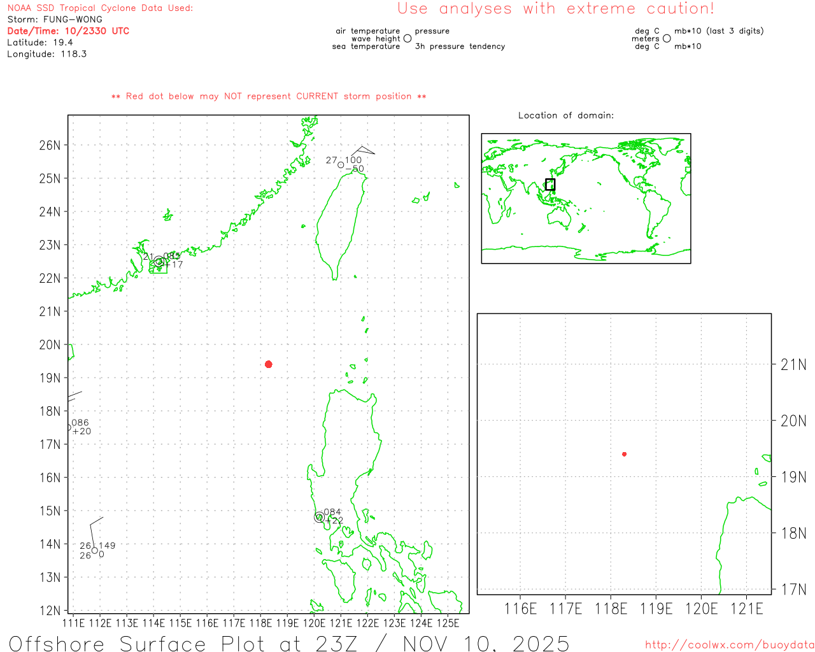Click the red storm dot in the zoomed inset map

click(624, 454)
